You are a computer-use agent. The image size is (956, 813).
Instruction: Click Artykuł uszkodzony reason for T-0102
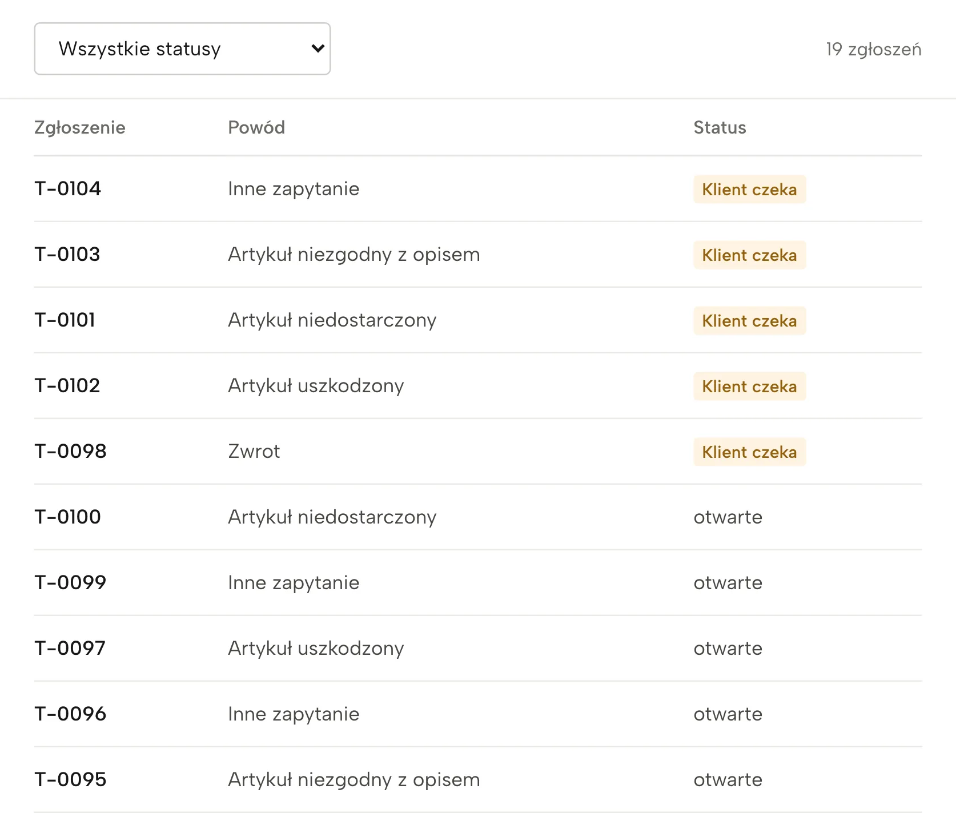coord(316,385)
